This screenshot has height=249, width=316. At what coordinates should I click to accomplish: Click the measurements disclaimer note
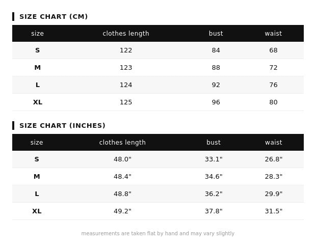[158, 234]
